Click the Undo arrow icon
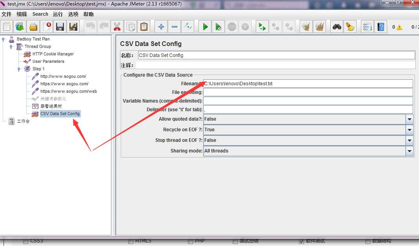The height and width of the screenshot is (246, 419). coord(91,27)
